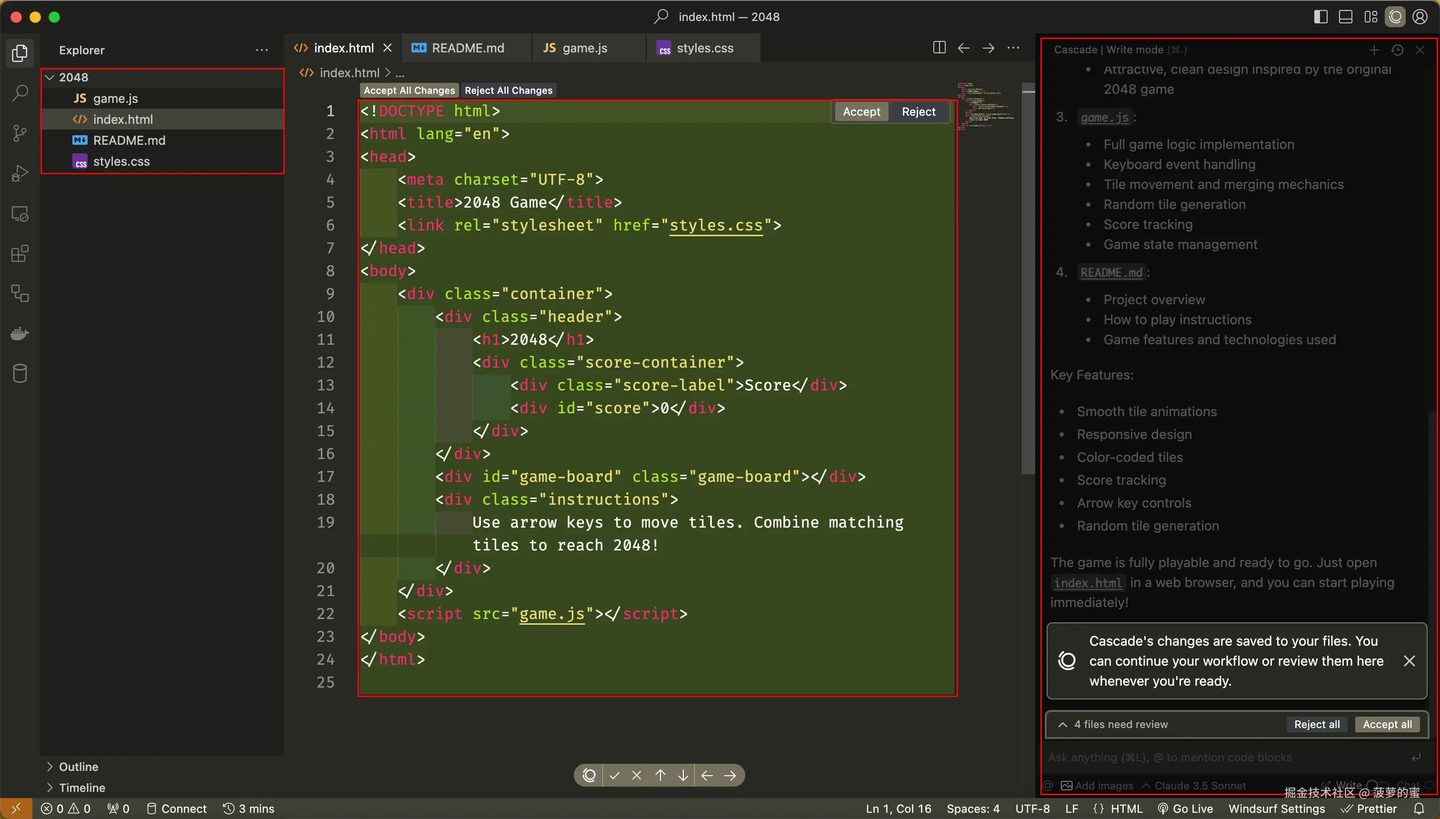Split the editor to the right
Image resolution: width=1440 pixels, height=819 pixels.
click(x=939, y=48)
